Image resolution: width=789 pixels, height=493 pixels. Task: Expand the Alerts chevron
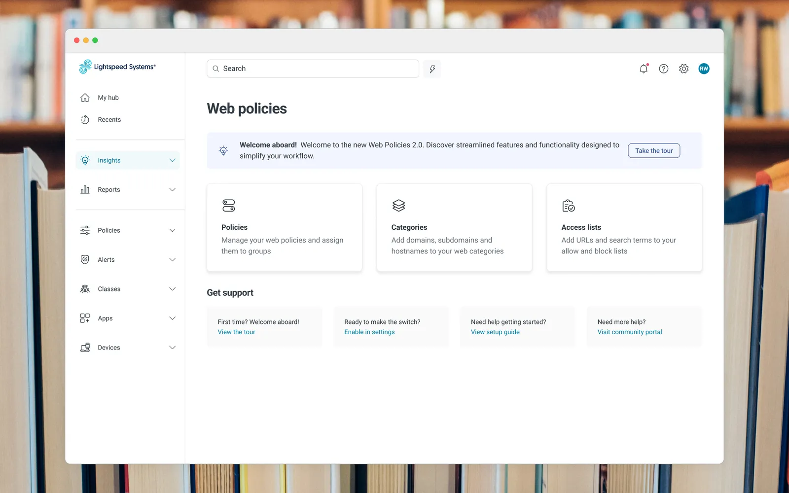coord(172,260)
